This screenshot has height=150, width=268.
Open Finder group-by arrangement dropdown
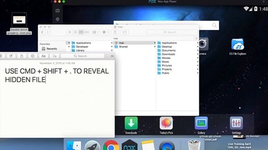click(x=95, y=32)
